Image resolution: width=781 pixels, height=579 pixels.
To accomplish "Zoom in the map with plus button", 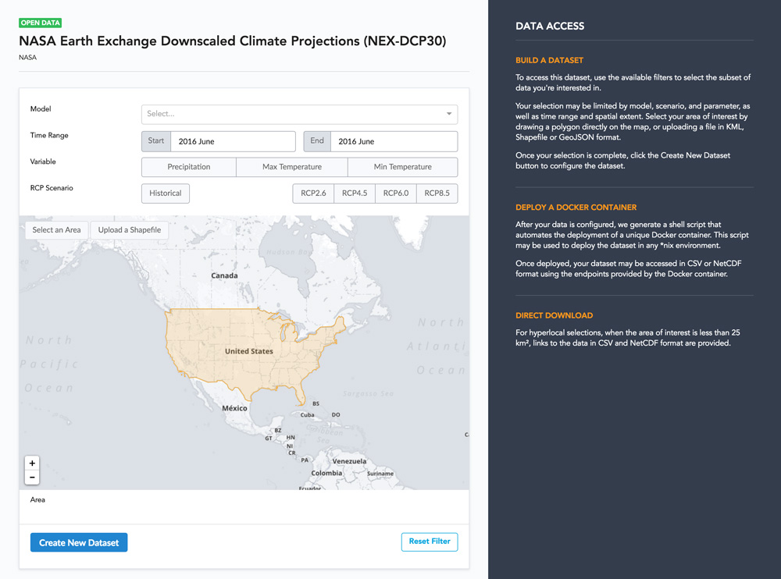I will (32, 463).
